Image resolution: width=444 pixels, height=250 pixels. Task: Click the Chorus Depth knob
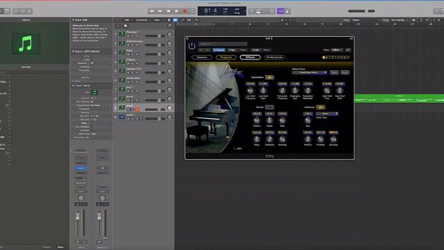270,120
